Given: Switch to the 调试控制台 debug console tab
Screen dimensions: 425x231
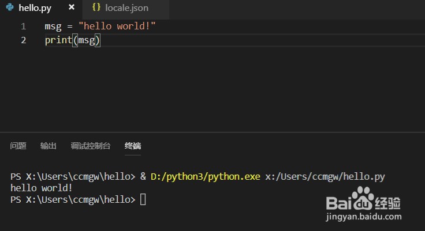Looking at the screenshot, I should pos(90,146).
